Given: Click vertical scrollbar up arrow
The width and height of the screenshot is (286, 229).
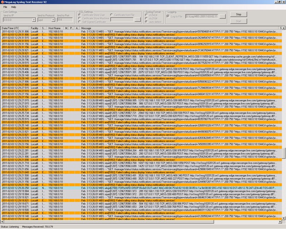Looking at the screenshot, I should click(x=283, y=28).
